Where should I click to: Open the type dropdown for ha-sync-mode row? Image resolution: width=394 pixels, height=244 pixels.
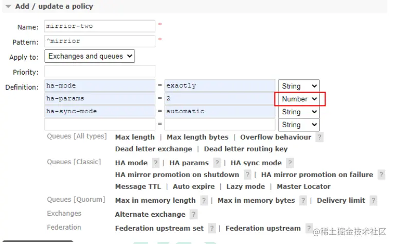pos(298,112)
